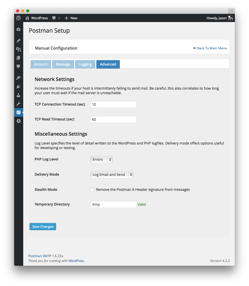Select the Message tab
The height and width of the screenshot is (286, 249).
[63, 64]
